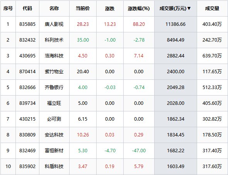Image resolution: width=228 pixels, height=175 pixels.
Task: Click the 涨跌 column header
Action: tap(110, 8)
